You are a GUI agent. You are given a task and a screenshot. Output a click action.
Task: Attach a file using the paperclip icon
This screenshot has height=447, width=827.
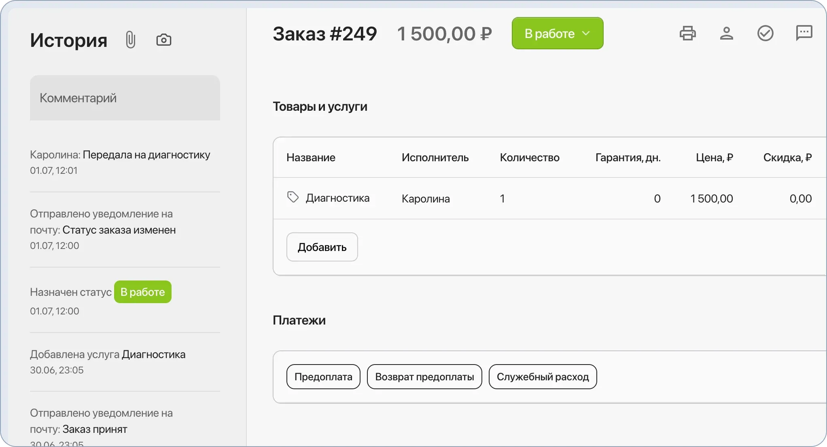click(x=130, y=39)
